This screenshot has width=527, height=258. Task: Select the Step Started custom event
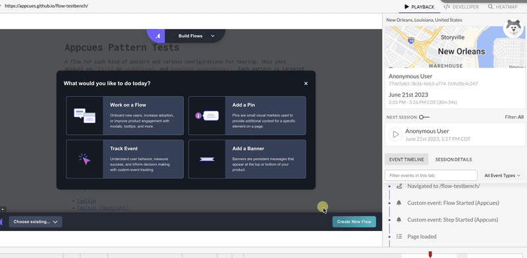click(x=453, y=220)
